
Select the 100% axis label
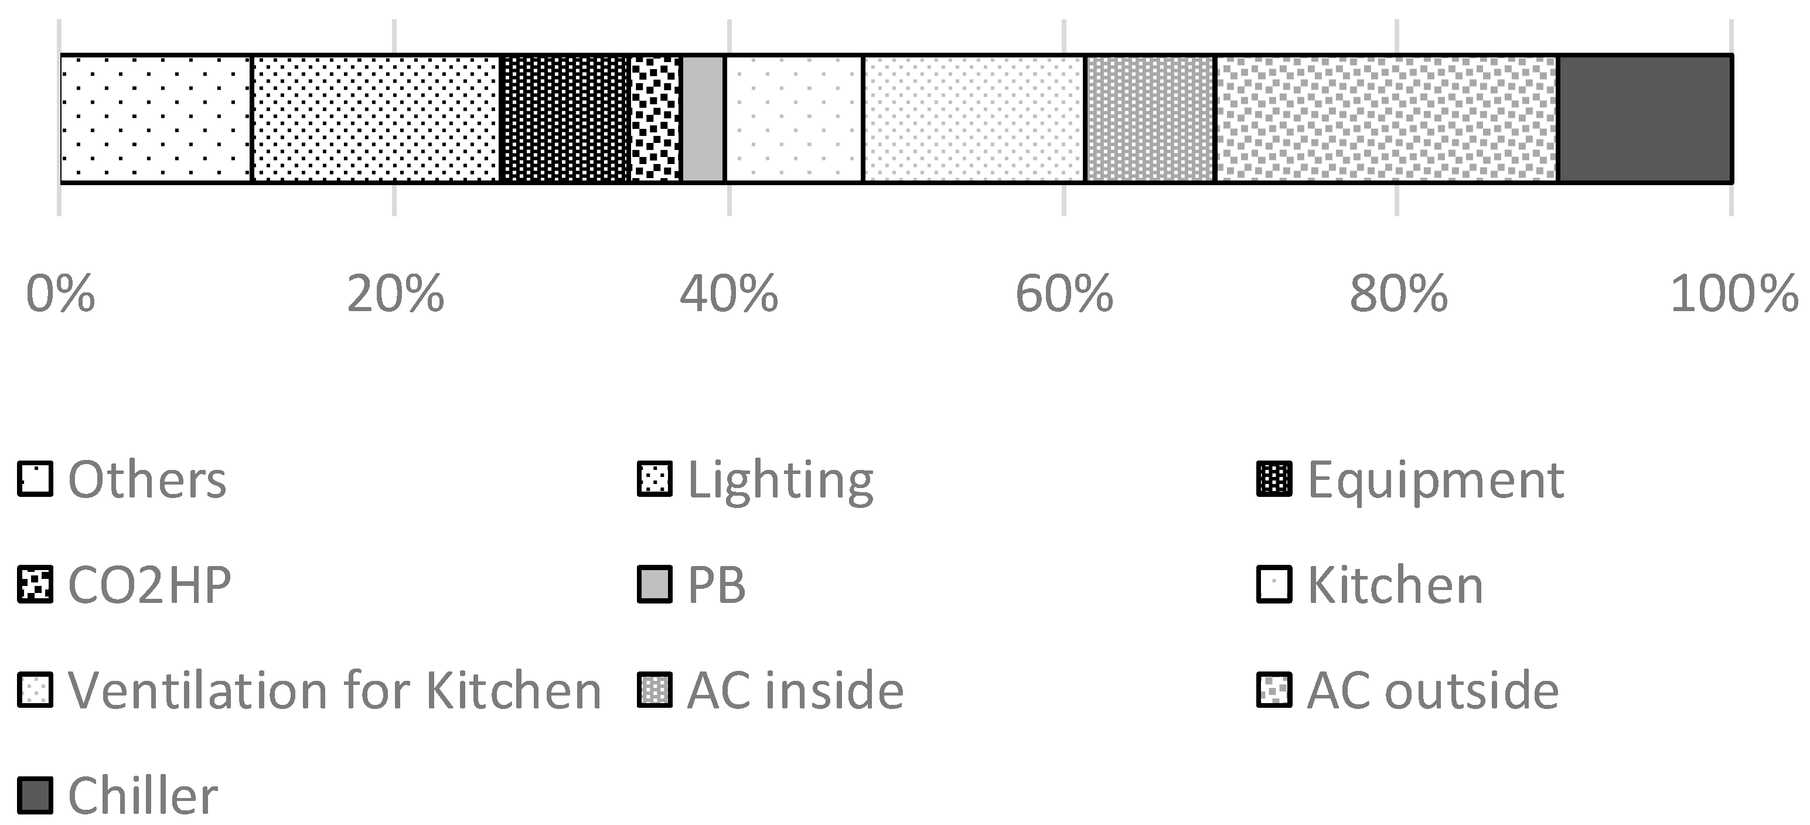(x=1733, y=294)
